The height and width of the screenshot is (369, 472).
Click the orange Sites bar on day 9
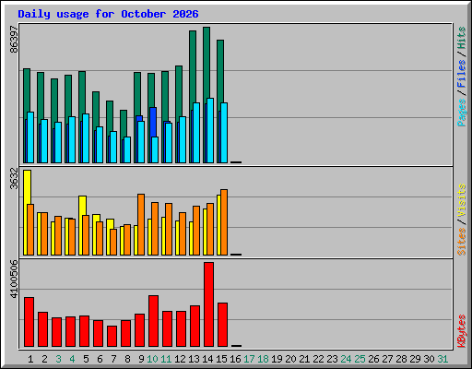tap(141, 224)
